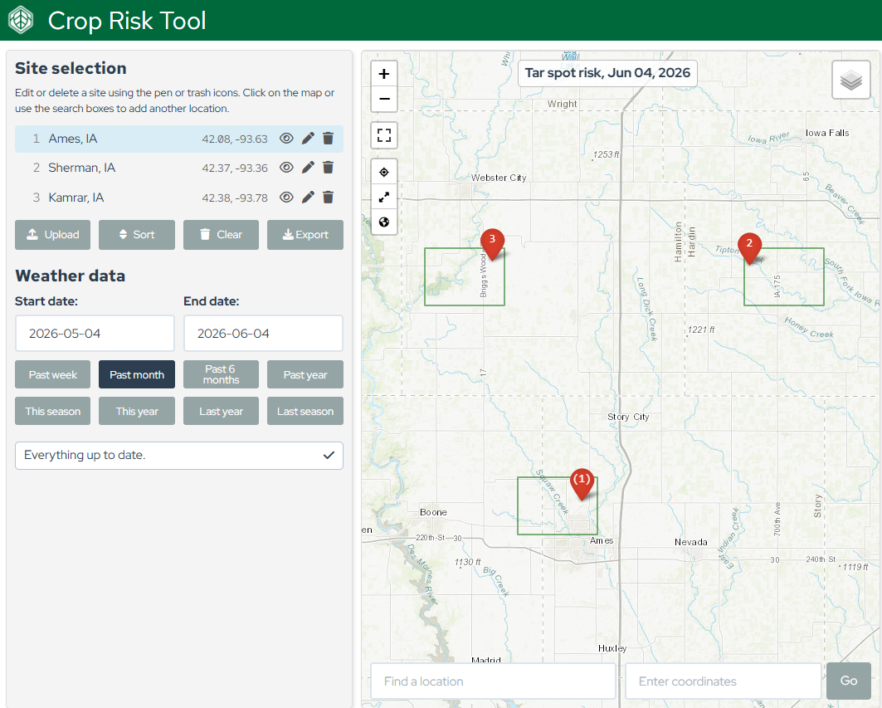Click the Crop Risk Tool logo
Viewport: 882px width, 708px height.
(22, 20)
